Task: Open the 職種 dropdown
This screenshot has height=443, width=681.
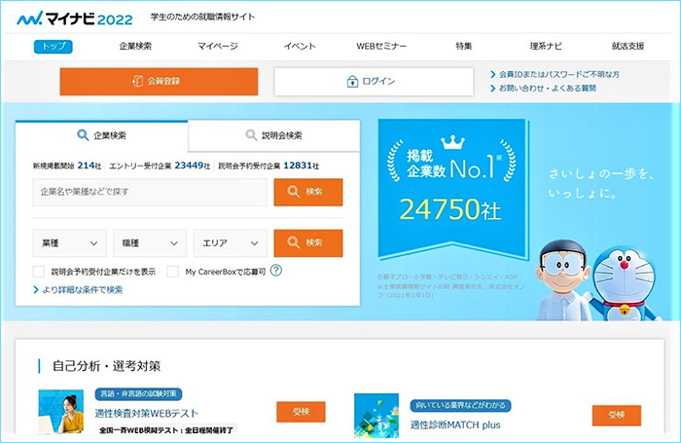Action: coord(150,243)
